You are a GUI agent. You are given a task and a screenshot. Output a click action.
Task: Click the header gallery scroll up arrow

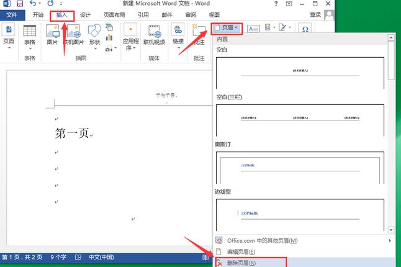[x=391, y=38]
